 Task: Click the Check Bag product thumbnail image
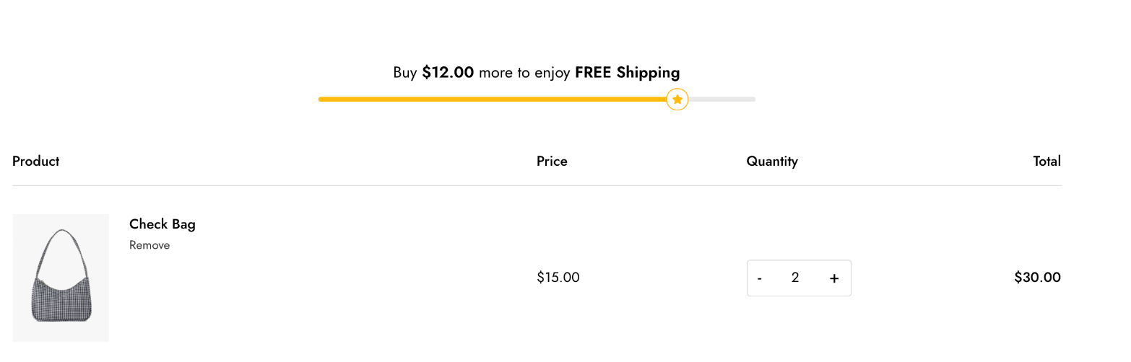pos(61,278)
